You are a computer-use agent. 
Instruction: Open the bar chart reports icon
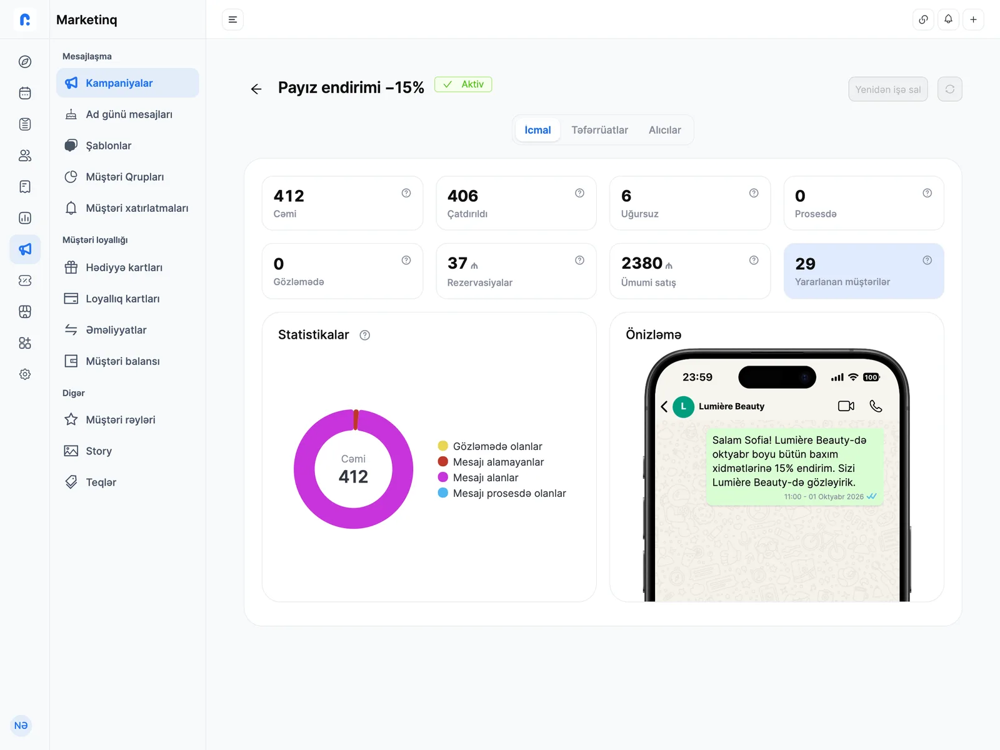point(25,218)
